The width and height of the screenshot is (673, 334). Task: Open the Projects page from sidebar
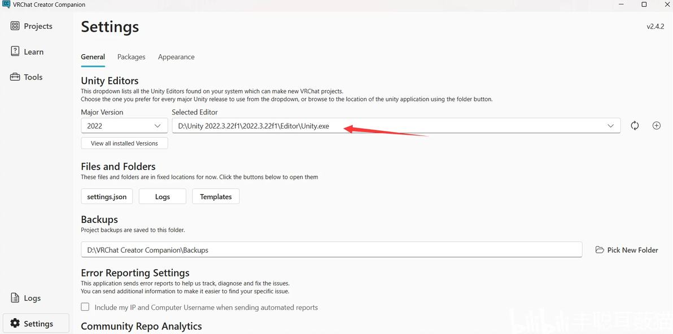(x=31, y=26)
